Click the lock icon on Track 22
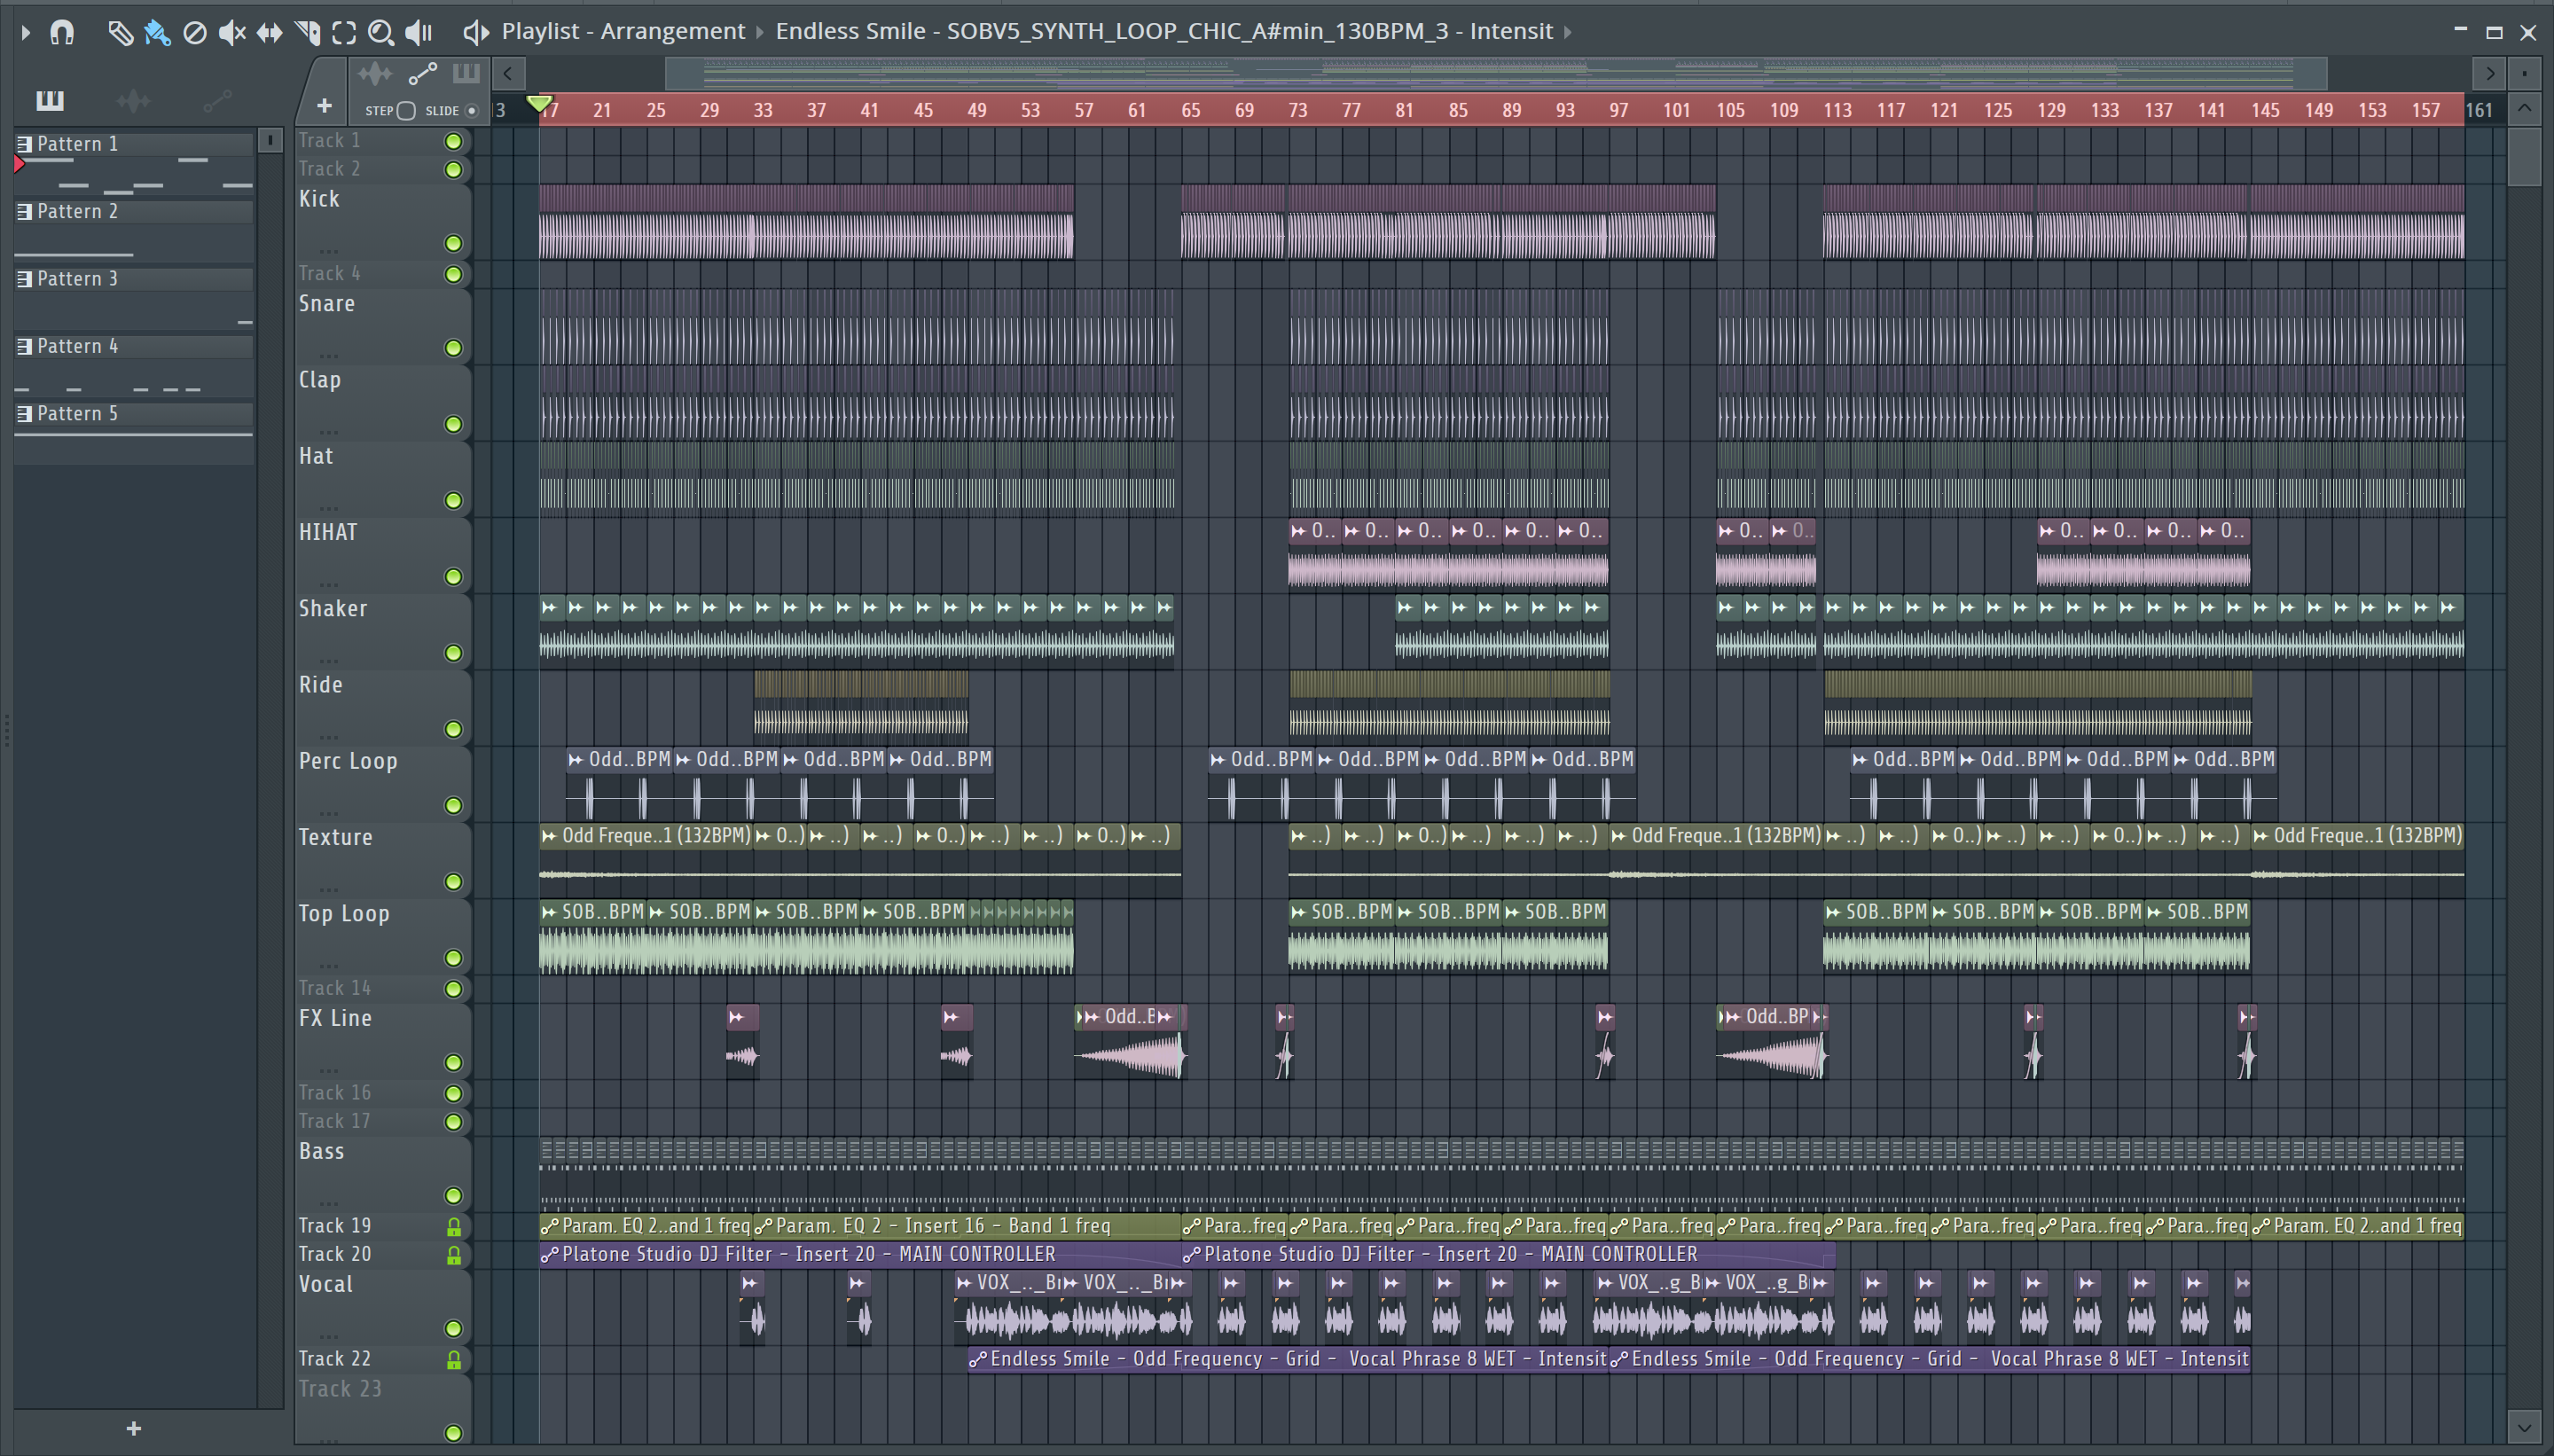Screen dimensions: 2554x1456 tap(453, 1360)
